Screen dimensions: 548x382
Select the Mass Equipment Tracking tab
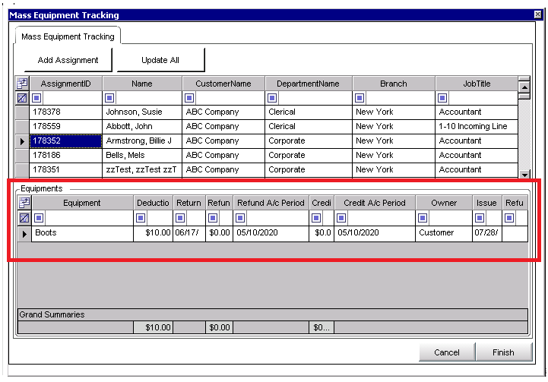click(68, 36)
